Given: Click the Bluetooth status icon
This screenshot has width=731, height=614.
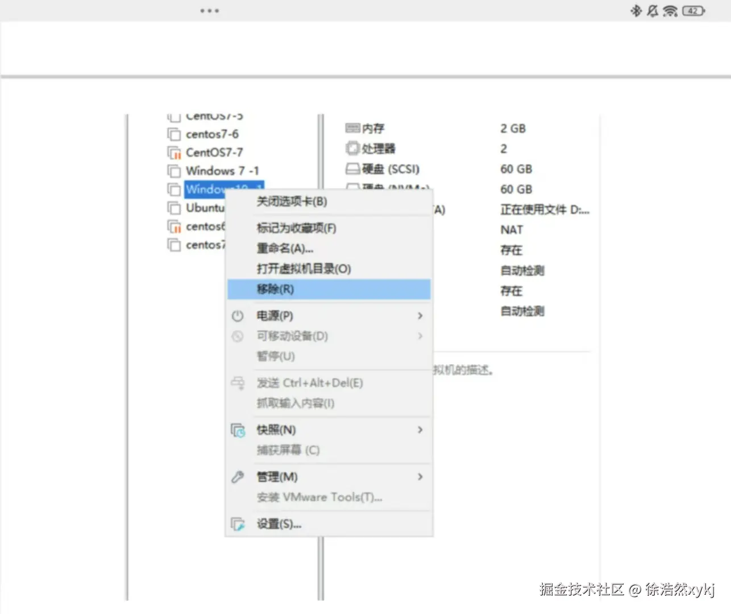Looking at the screenshot, I should point(636,10).
